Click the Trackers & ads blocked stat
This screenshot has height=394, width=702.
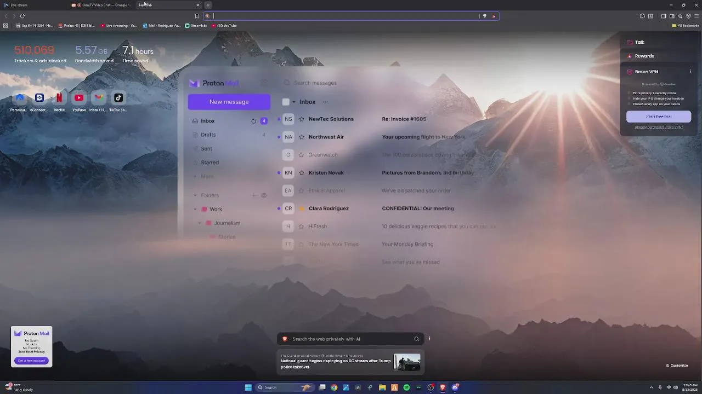pos(40,54)
